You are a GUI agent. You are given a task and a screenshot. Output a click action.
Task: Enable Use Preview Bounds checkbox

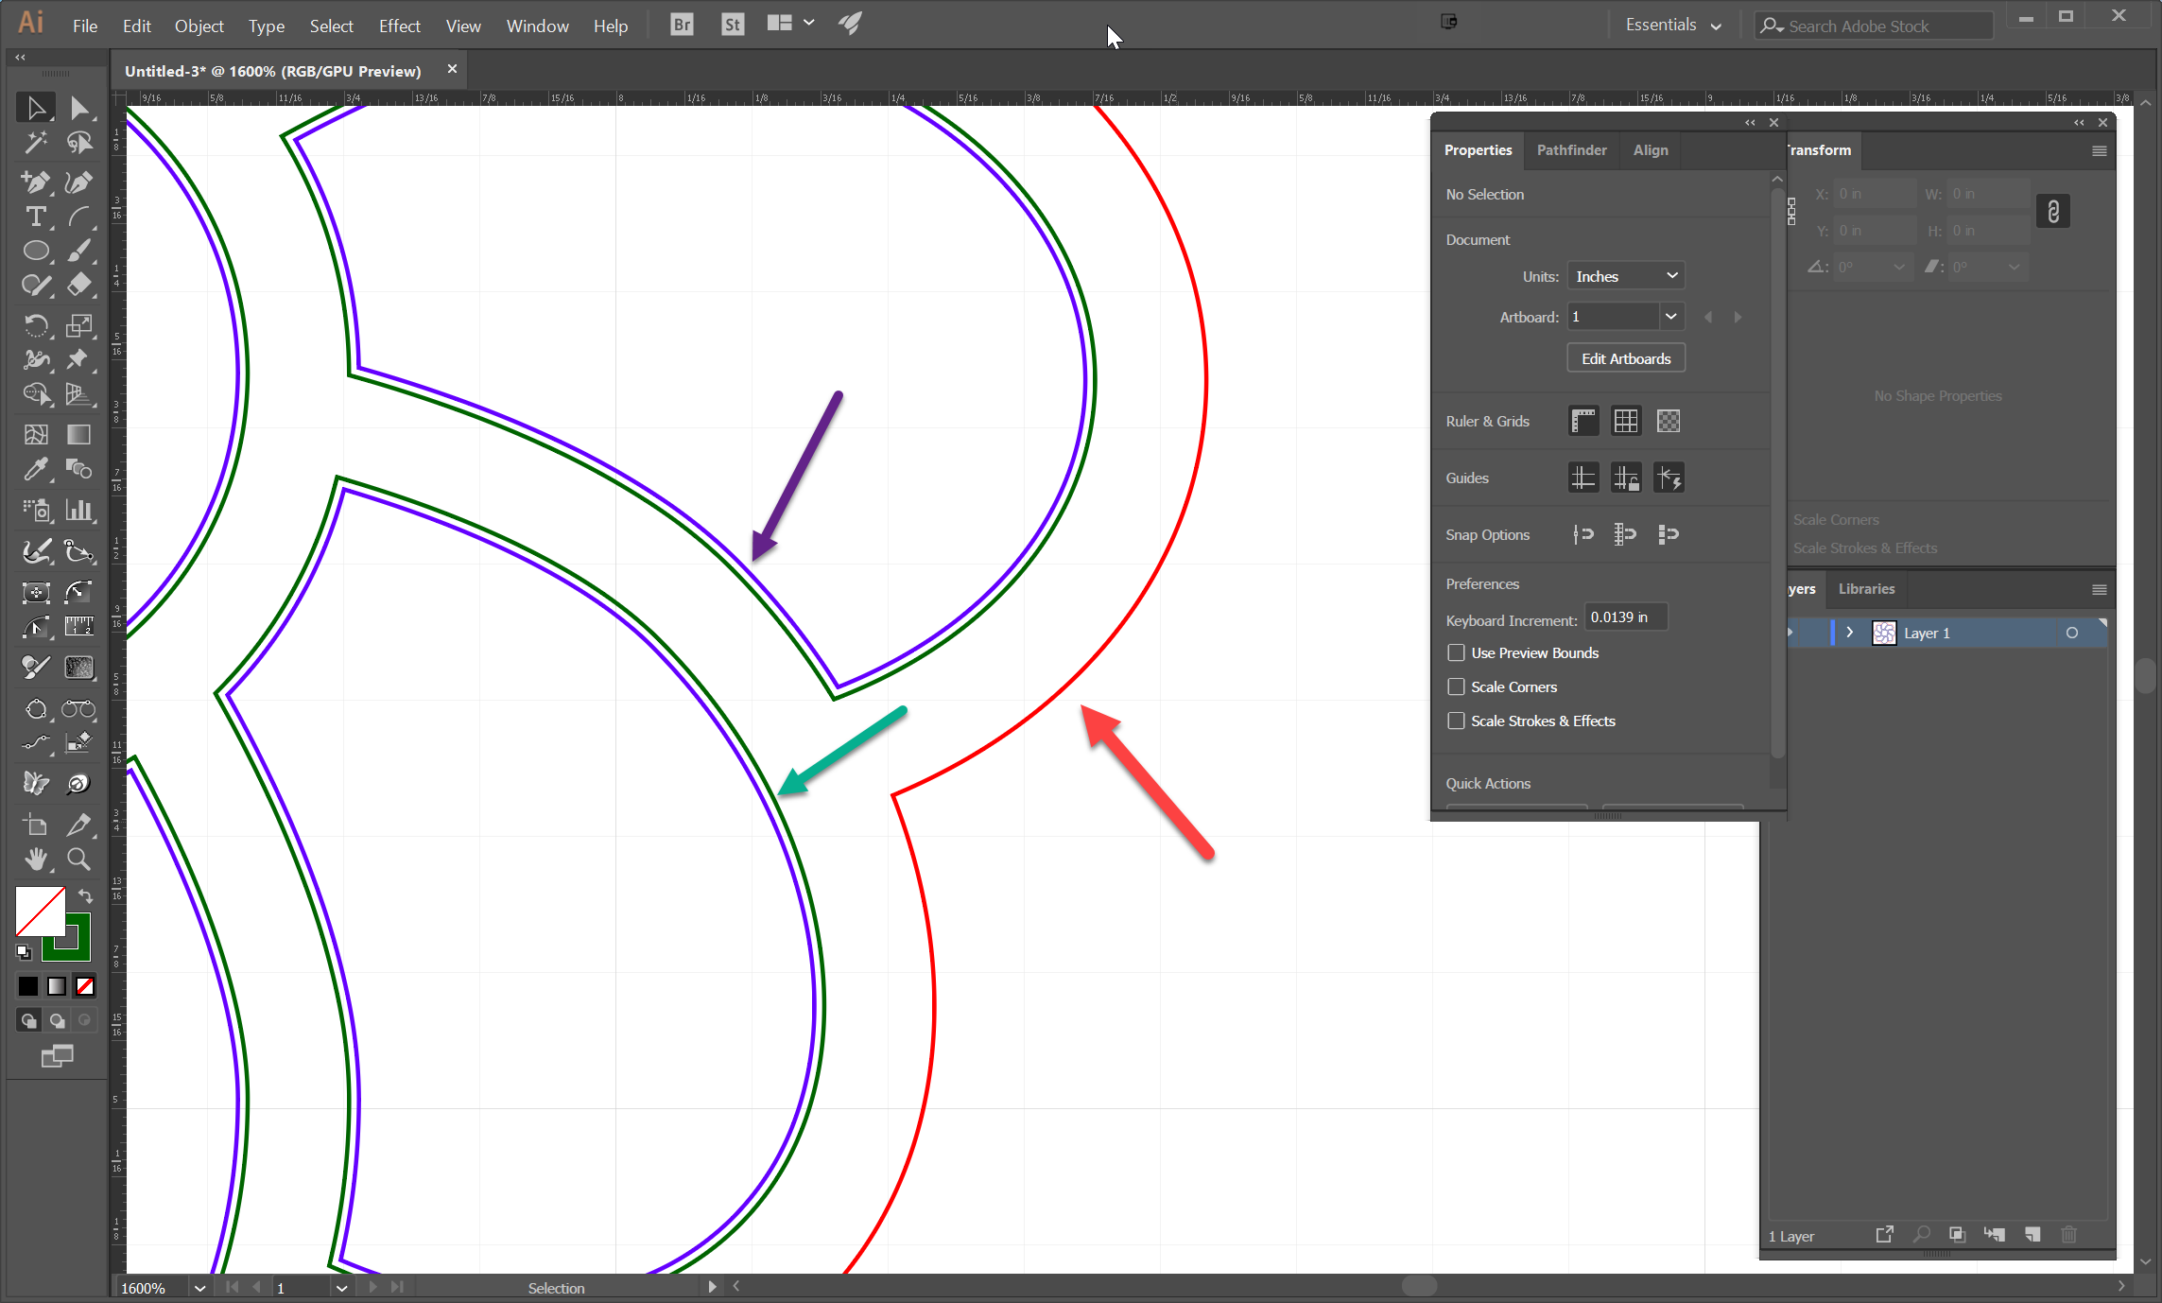[1455, 651]
